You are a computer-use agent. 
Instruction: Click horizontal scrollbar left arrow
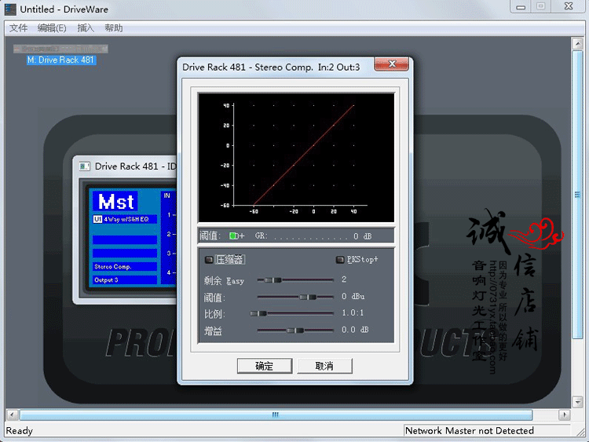click(12, 415)
